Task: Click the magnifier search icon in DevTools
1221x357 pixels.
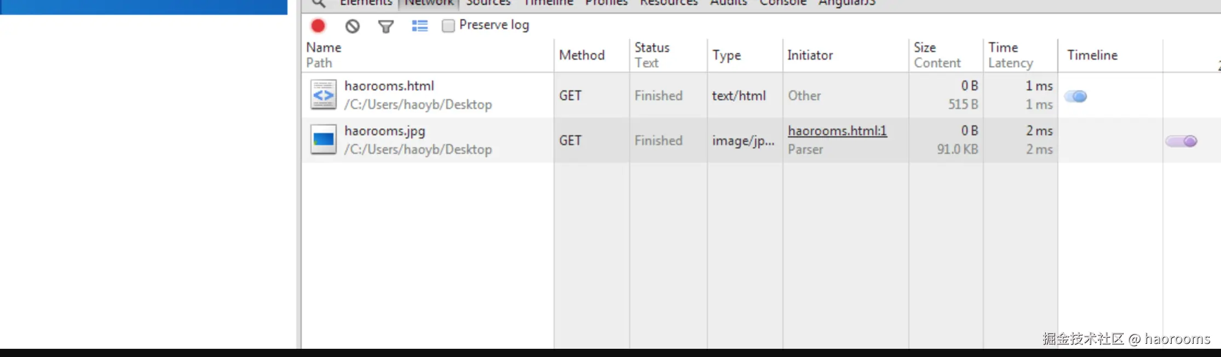Action: click(x=319, y=3)
